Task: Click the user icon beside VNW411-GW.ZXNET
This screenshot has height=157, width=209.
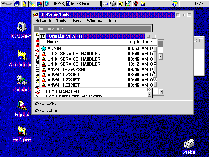Action: [x=44, y=70]
